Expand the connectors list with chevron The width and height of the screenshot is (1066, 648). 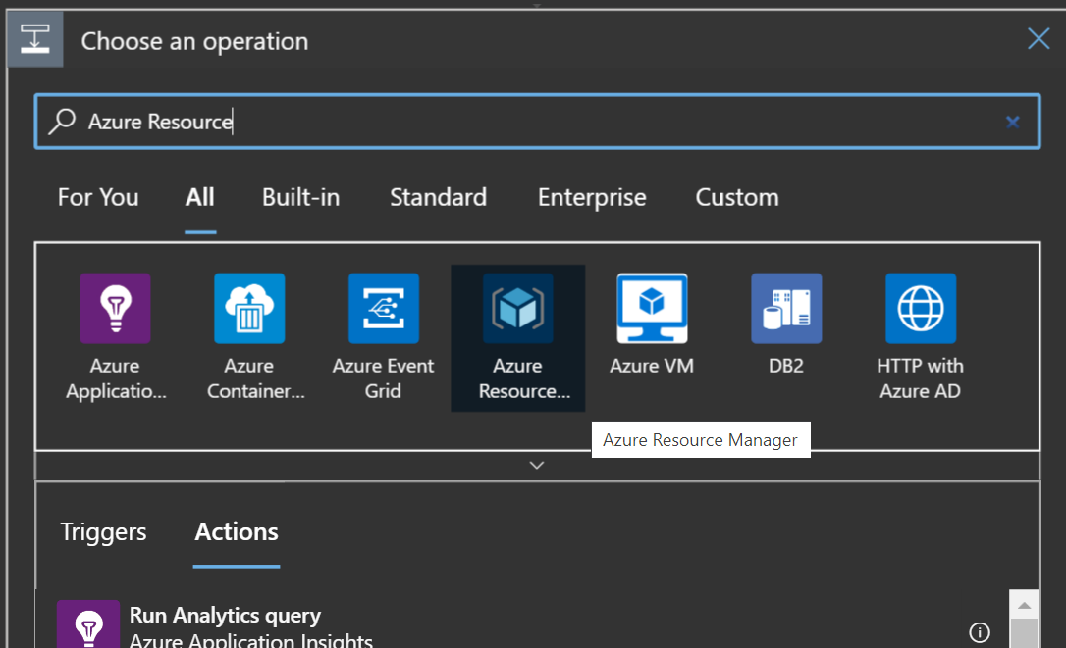click(536, 465)
